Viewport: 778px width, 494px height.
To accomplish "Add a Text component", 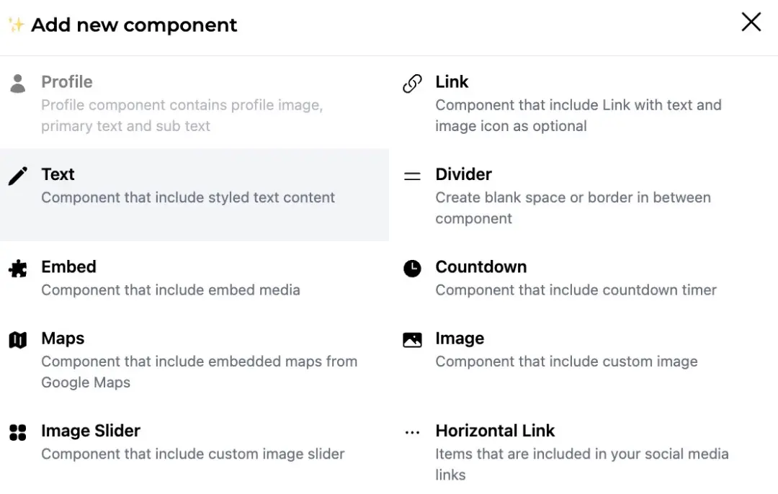I will point(194,194).
